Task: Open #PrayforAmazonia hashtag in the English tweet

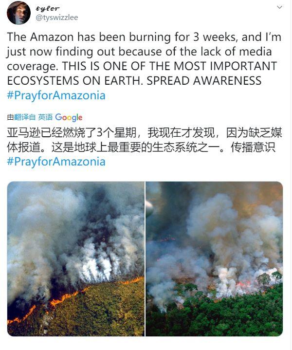Action: tap(56, 95)
